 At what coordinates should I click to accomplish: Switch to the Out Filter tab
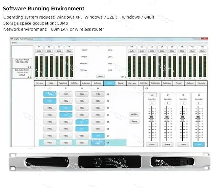pos(144,83)
